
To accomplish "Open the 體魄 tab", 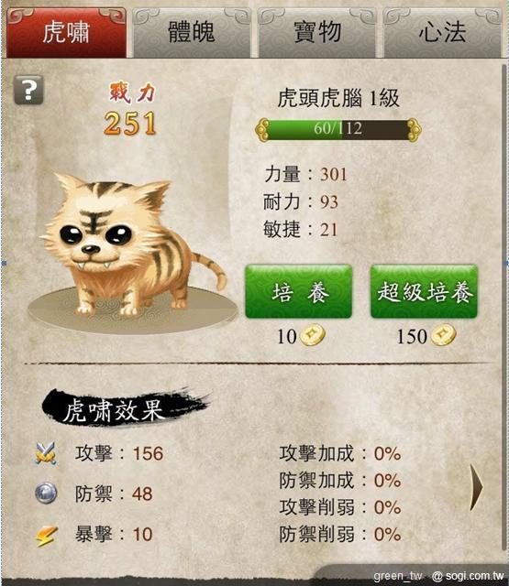I will point(192,33).
